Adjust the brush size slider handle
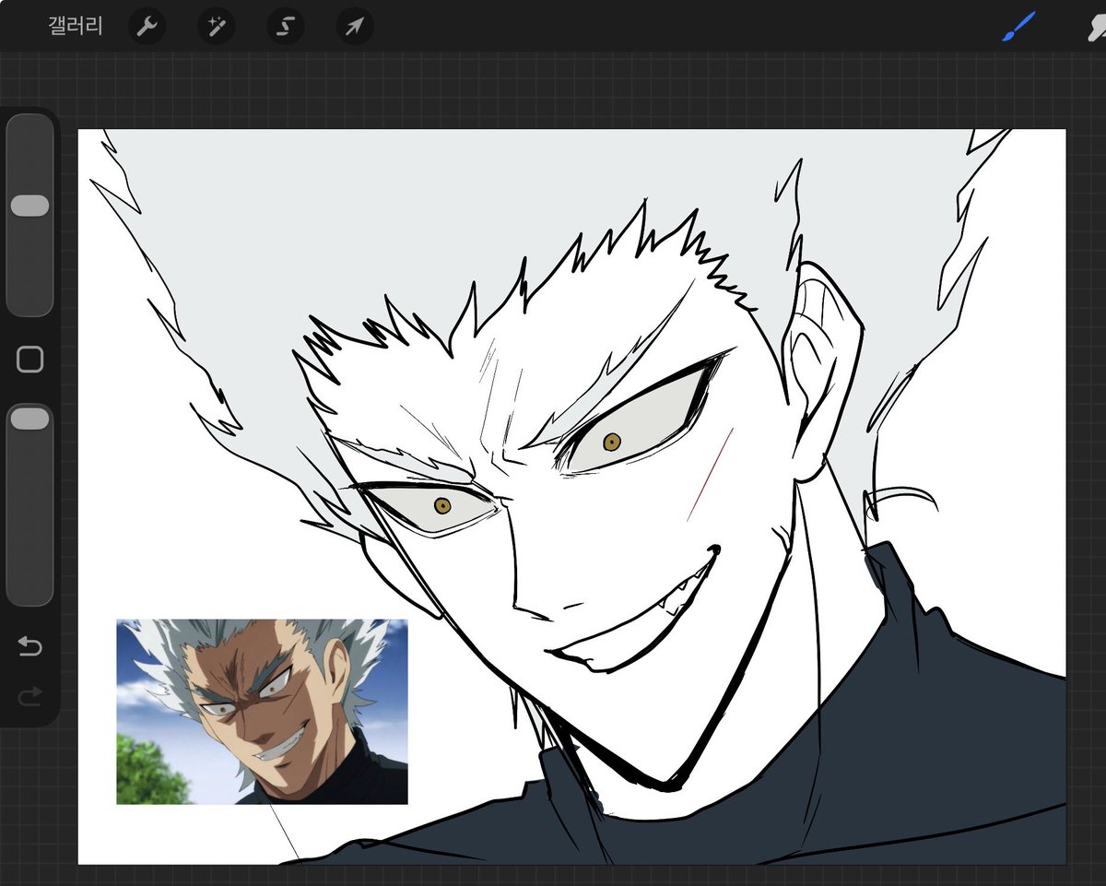The image size is (1106, 886). click(30, 206)
